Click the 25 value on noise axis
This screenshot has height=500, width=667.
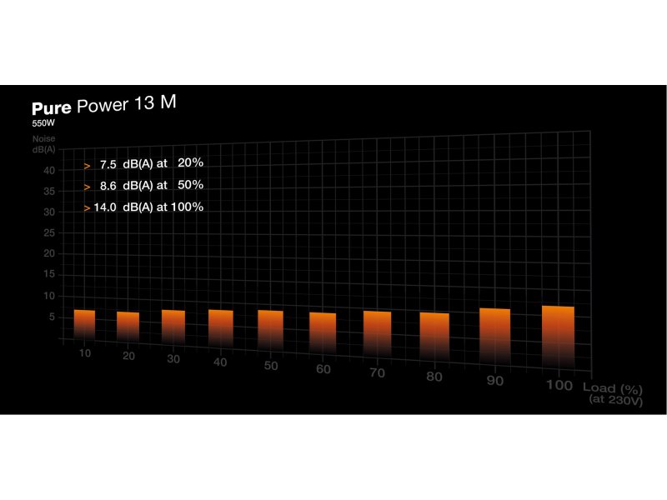point(49,233)
